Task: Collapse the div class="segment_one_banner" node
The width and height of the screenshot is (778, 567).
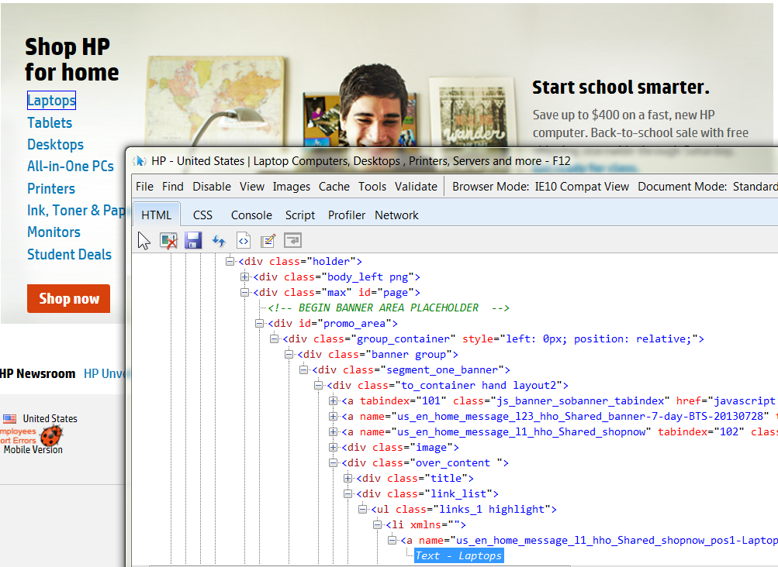Action: pos(303,369)
